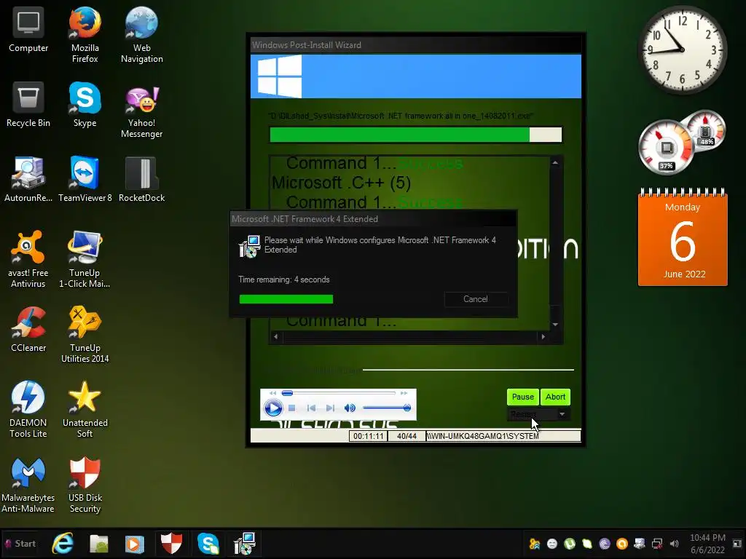The image size is (746, 559).
Task: Select the AutorunRe... desktop icon
Action: point(28,179)
